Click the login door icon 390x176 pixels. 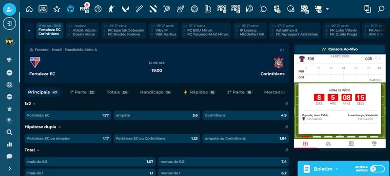click(9, 24)
